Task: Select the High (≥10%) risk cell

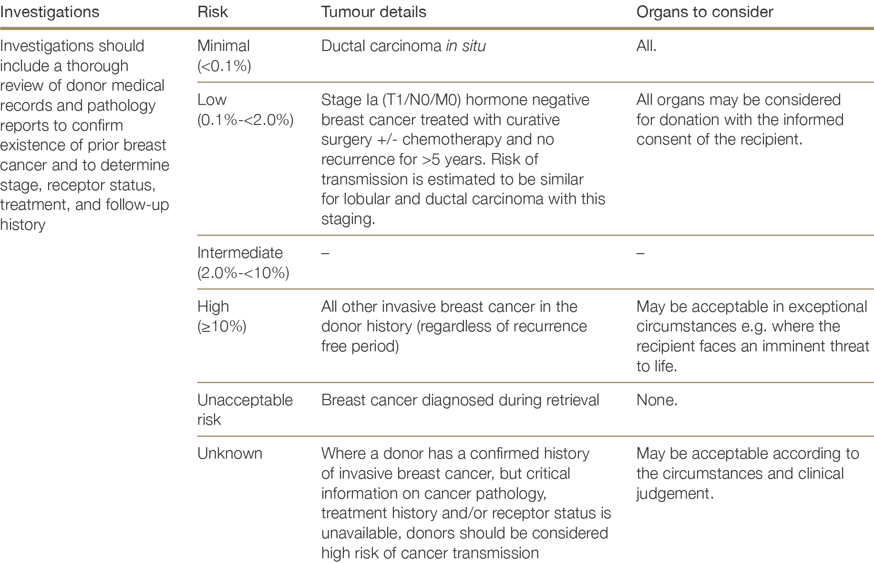Action: (x=222, y=316)
